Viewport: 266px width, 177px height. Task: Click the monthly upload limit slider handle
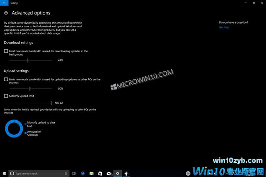(x=52, y=103)
